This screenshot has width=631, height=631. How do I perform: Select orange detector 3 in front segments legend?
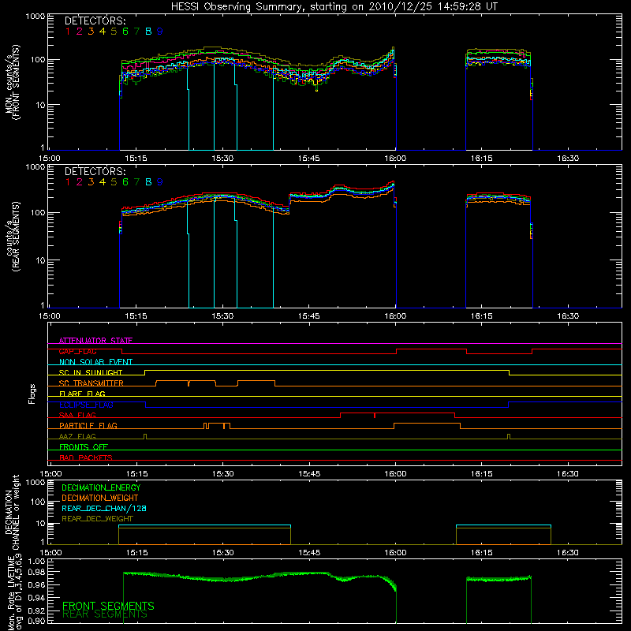pos(91,32)
